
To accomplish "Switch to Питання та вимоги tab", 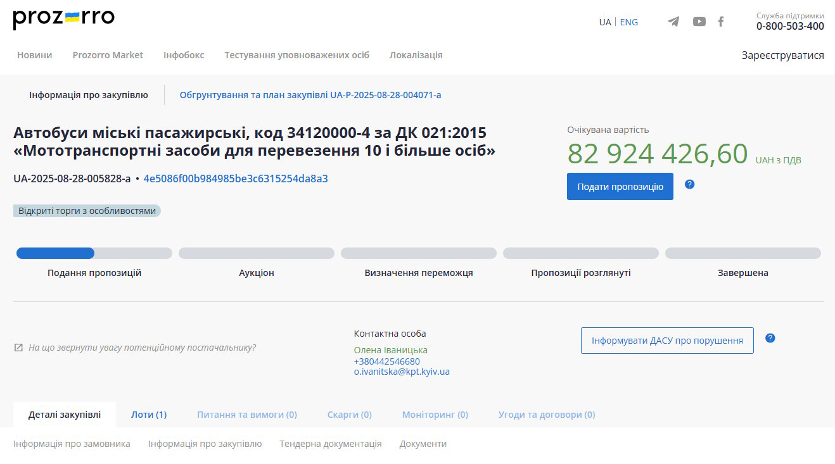I will point(246,415).
